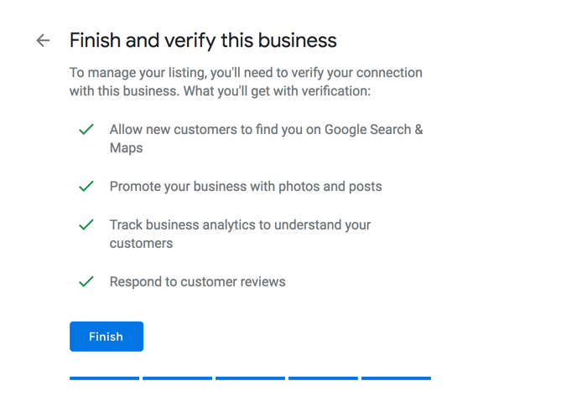
Task: Click the blue Finish button
Action: tap(106, 337)
